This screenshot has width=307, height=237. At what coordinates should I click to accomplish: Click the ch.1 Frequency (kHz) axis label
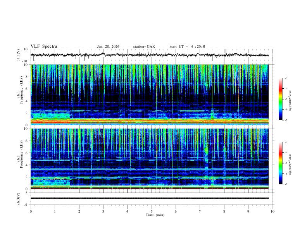[20, 91]
